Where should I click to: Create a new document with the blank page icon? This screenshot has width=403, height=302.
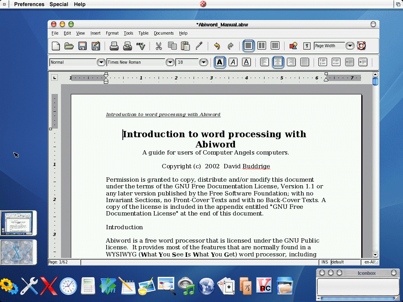(56, 46)
